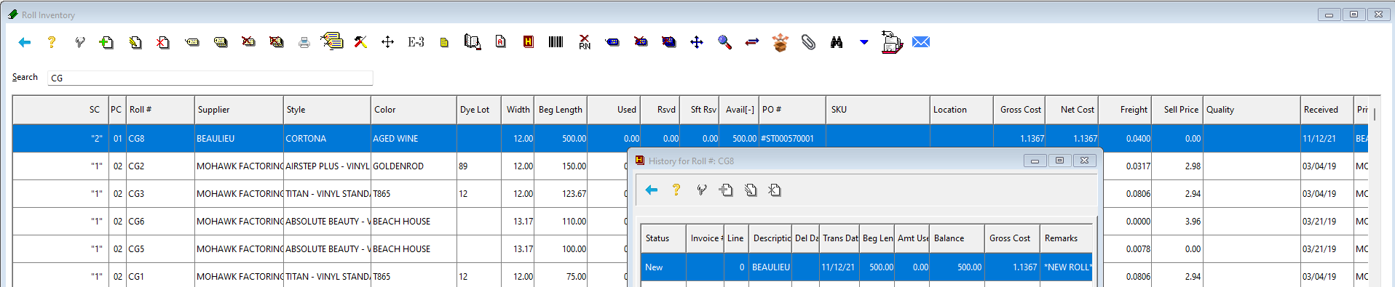Click the AGED WINE color cell
This screenshot has height=287, width=1395.
(414, 139)
